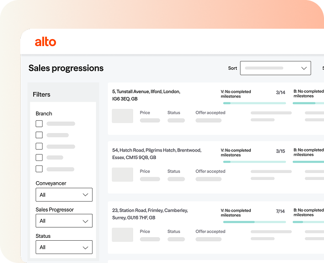Viewport: 324px width, 263px height.
Task: Click the 3/14 vendor milestone progress bar
Action: coord(254,103)
